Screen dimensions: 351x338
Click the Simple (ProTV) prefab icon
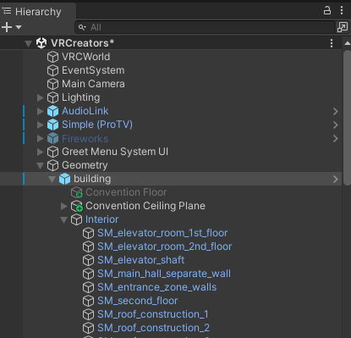coord(52,125)
